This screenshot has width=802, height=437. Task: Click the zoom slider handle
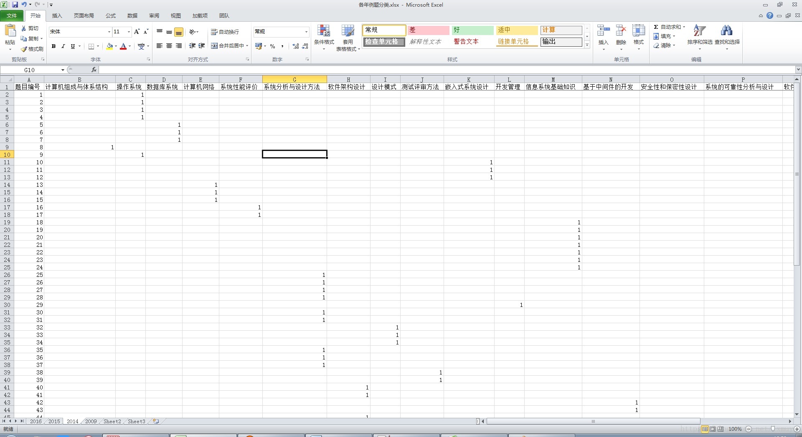point(773,429)
